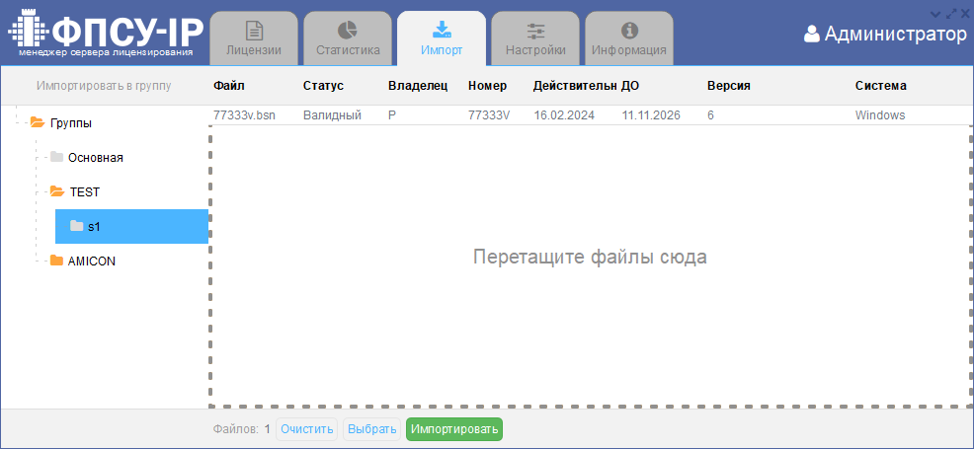This screenshot has height=449, width=974.
Task: Click the collapse chevron in top-right corner
Action: tap(935, 13)
